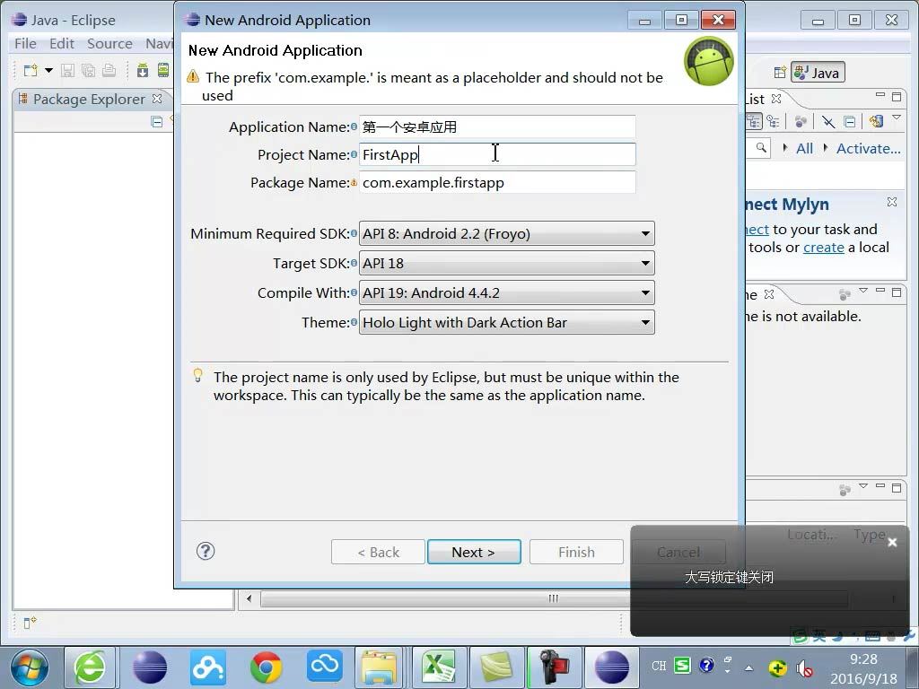Open the Target SDK dropdown
This screenshot has height=689, width=919.
click(x=506, y=263)
